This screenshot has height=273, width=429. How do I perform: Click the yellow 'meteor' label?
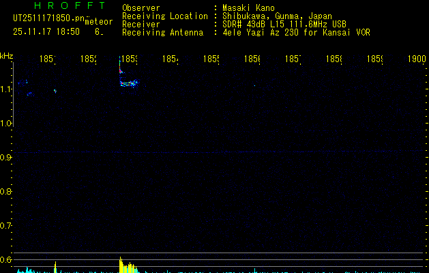[x=98, y=23]
